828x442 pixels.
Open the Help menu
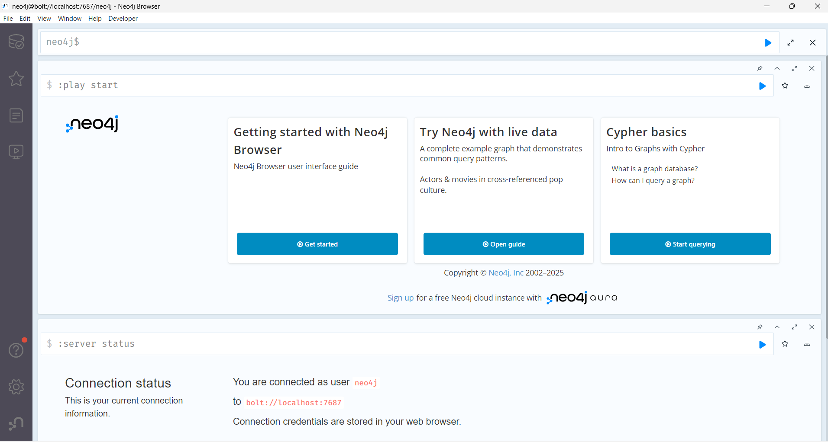(95, 19)
